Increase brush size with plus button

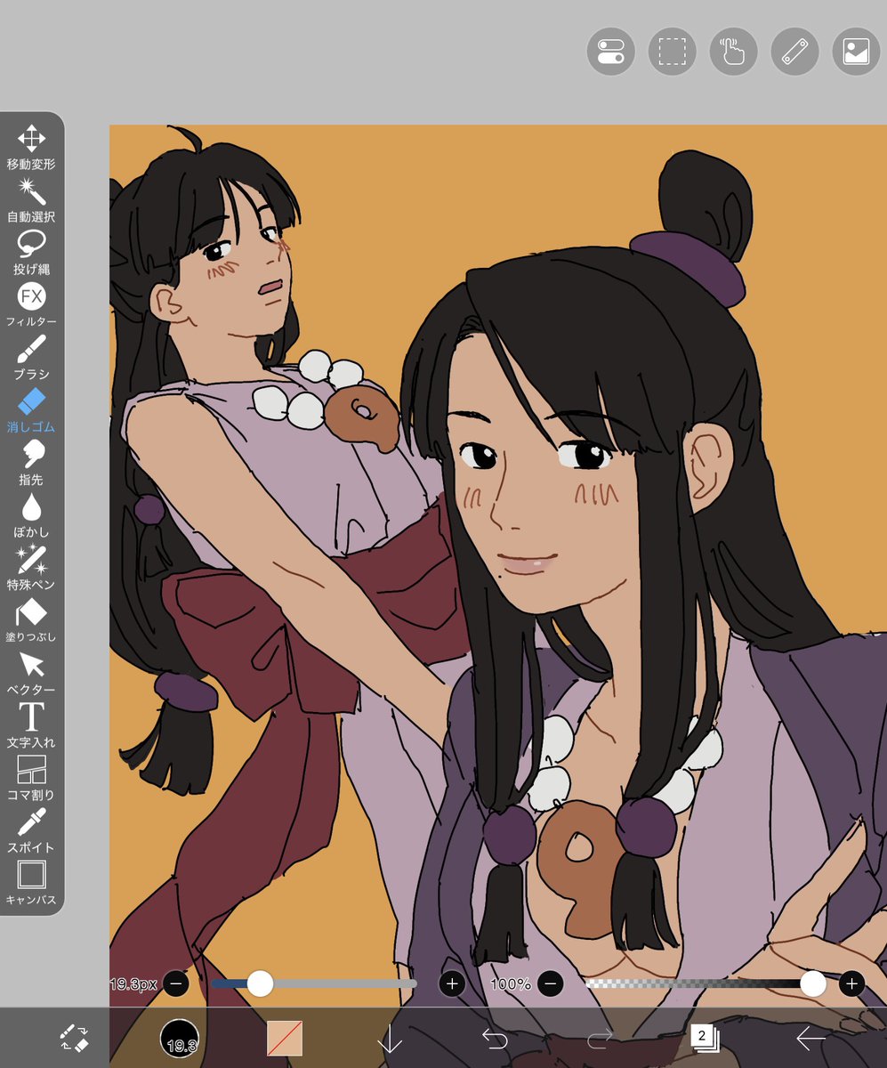[452, 983]
